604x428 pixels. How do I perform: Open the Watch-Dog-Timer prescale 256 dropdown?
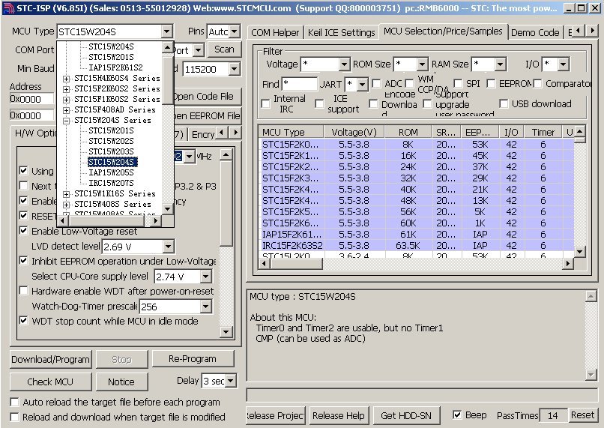coord(206,307)
